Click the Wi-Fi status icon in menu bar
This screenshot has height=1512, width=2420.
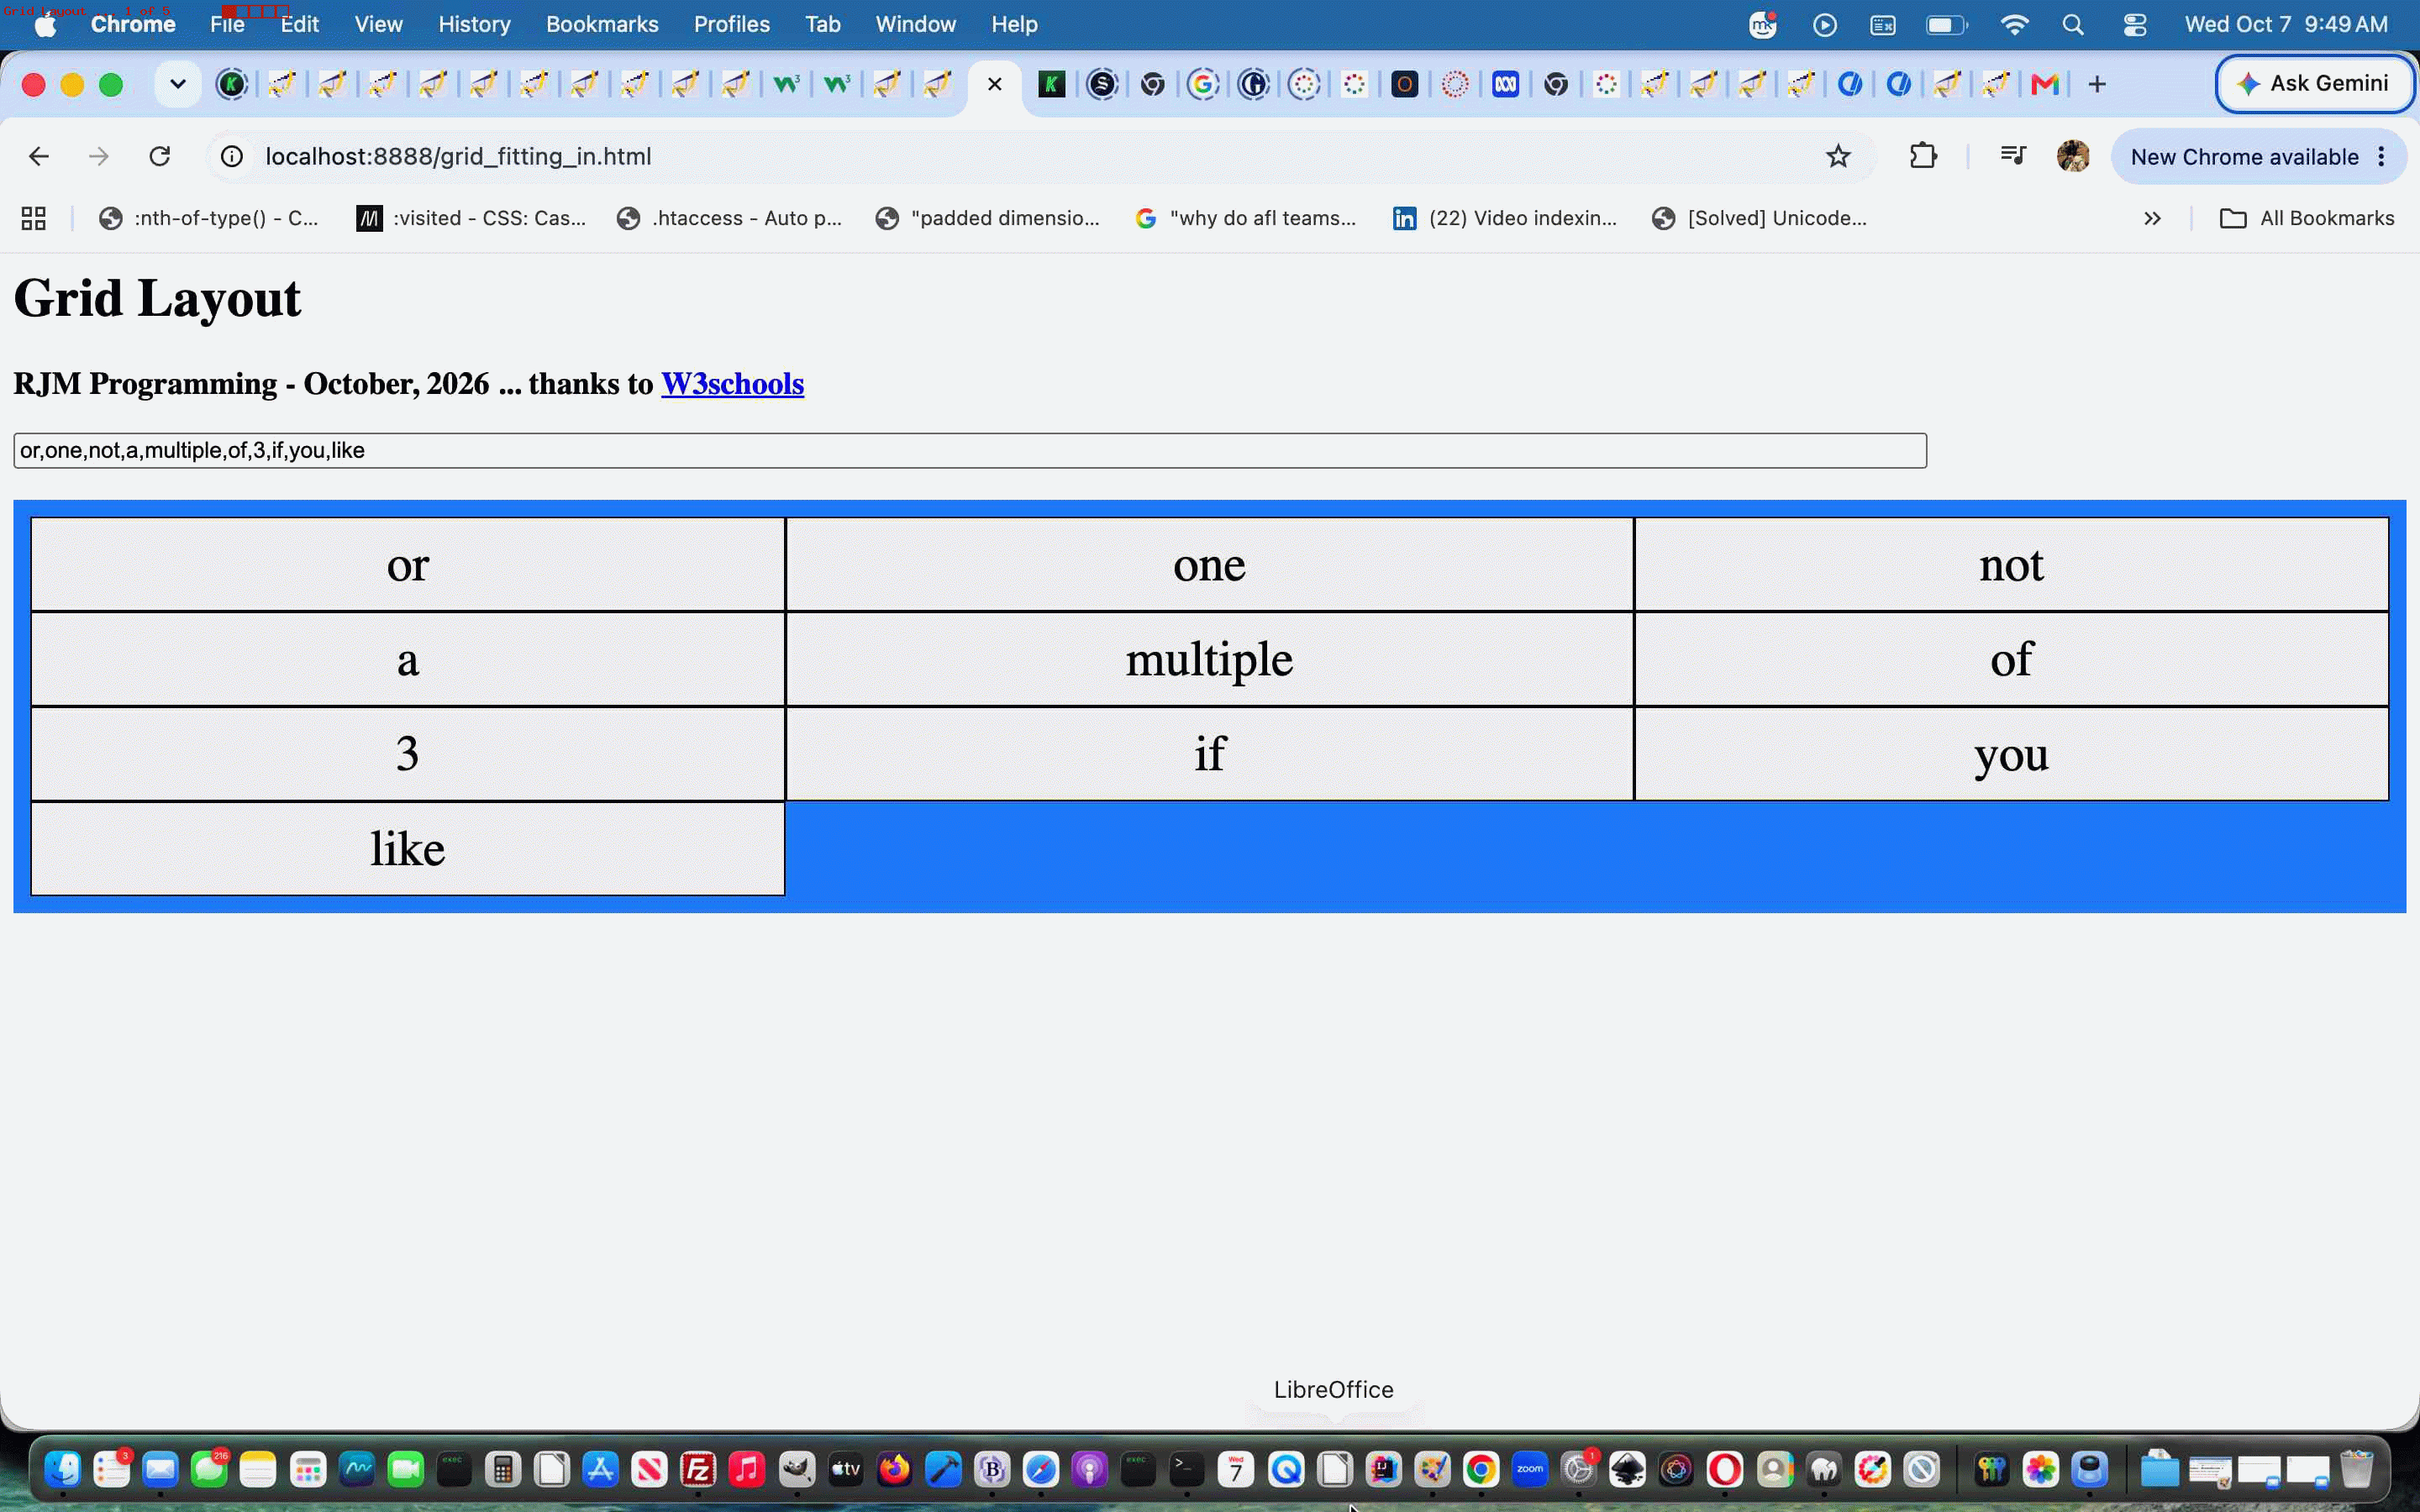pos(2014,24)
